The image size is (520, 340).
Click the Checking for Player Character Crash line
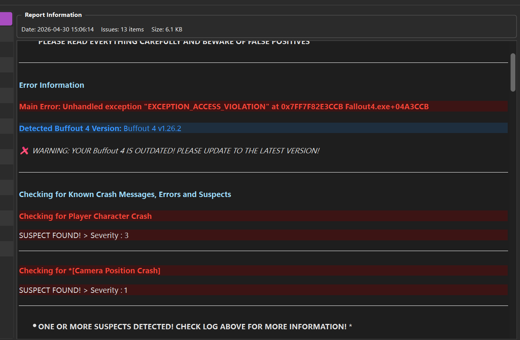pos(263,216)
